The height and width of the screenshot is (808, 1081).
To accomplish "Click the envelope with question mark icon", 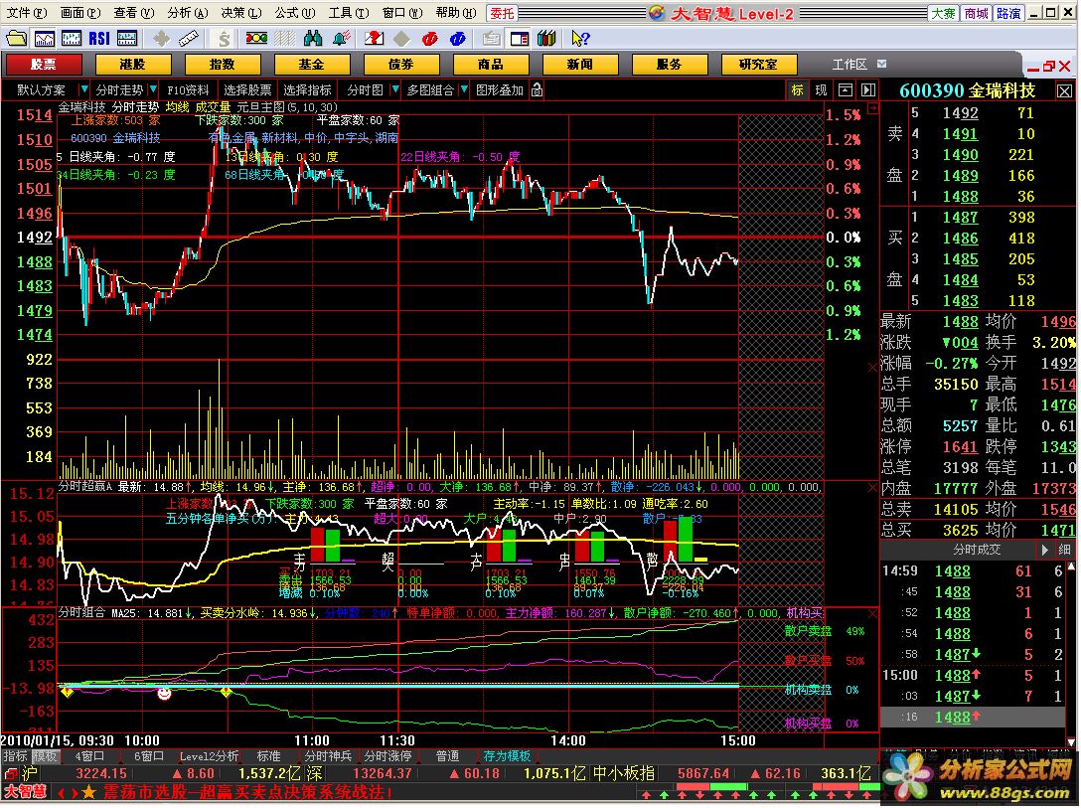I will pos(374,39).
